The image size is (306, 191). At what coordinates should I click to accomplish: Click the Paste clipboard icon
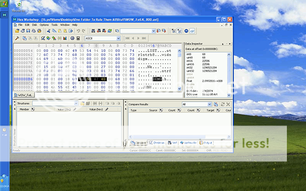coord(59,31)
